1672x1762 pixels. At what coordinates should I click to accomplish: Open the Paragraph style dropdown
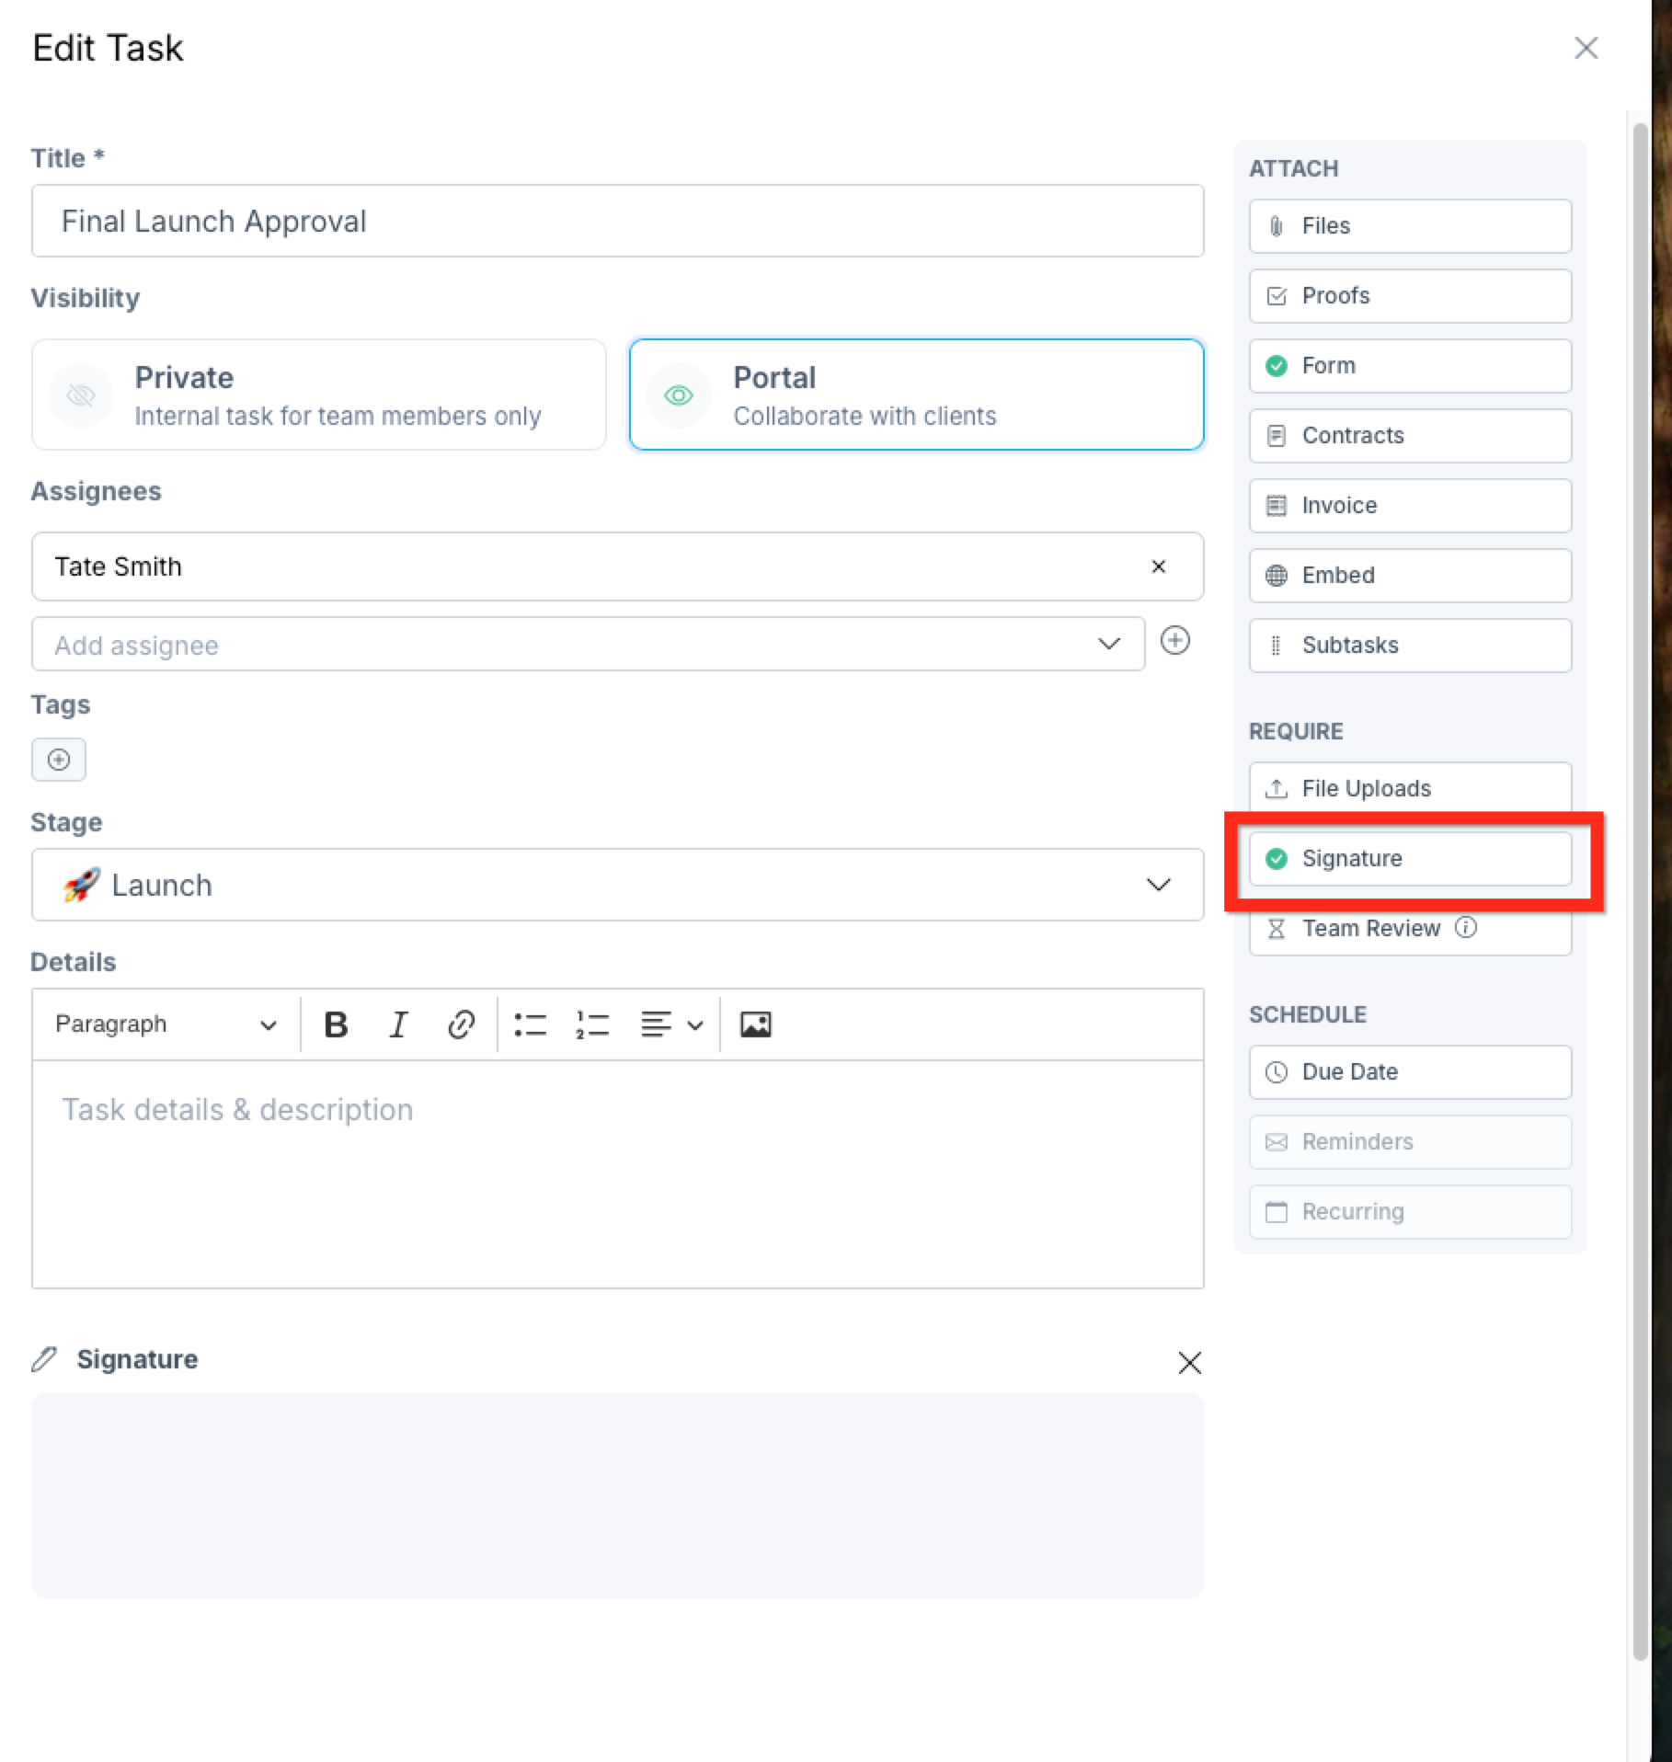166,1024
